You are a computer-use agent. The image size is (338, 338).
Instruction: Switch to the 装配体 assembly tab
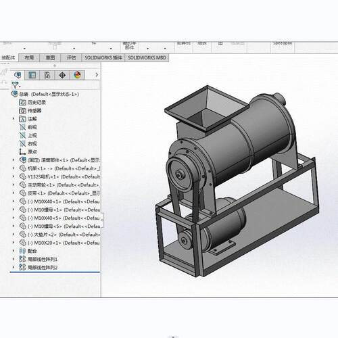pos(9,57)
